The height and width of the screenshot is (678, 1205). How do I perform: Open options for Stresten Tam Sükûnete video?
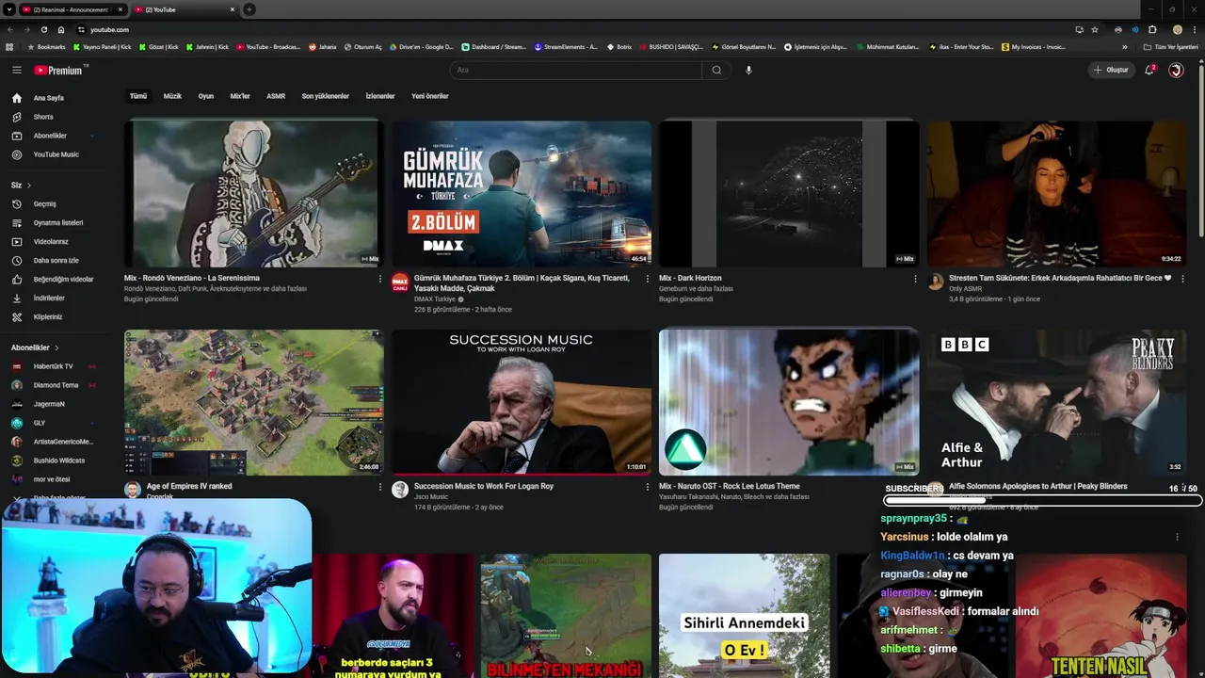coord(1182,279)
